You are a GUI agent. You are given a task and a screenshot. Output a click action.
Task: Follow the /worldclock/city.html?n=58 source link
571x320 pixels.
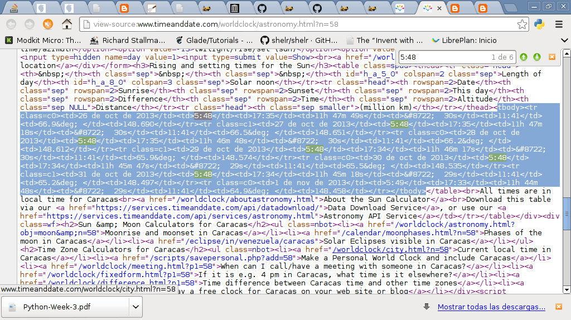click(x=391, y=249)
